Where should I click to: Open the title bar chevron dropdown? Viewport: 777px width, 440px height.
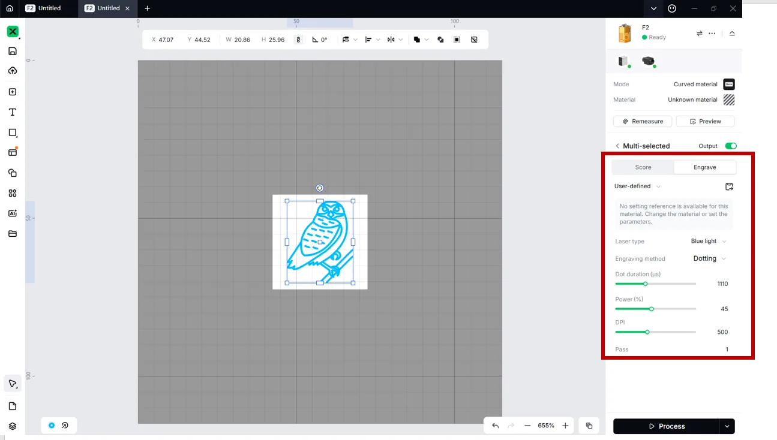[653, 8]
